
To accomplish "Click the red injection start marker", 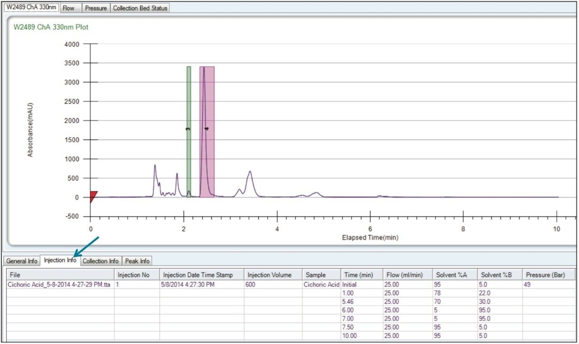I will click(x=93, y=196).
